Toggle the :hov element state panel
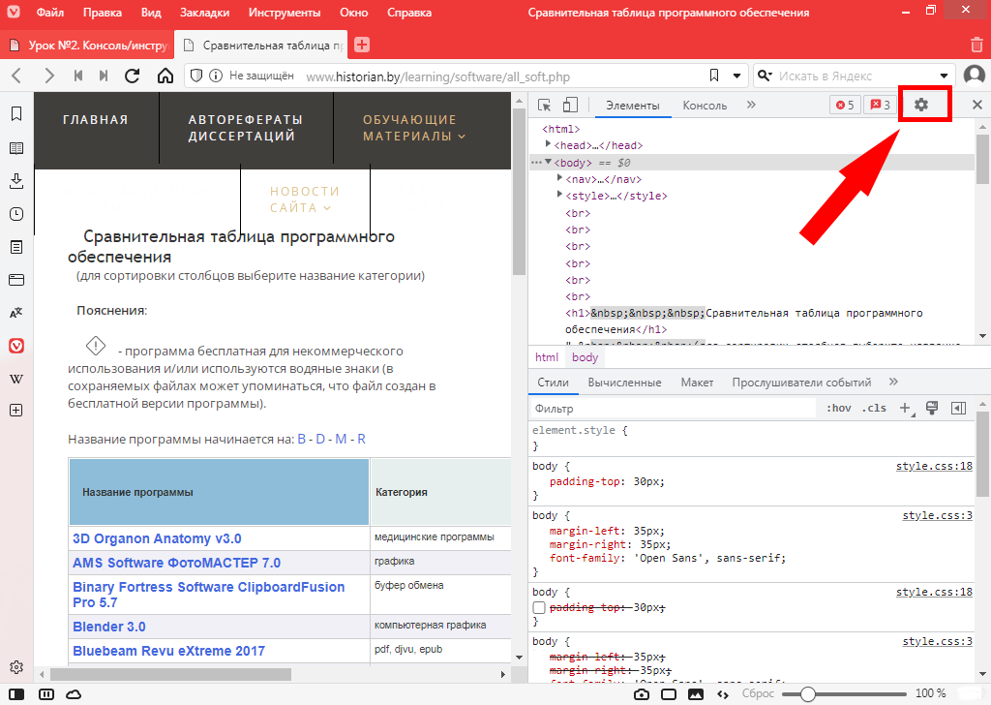This screenshot has height=705, width=991. 838,409
